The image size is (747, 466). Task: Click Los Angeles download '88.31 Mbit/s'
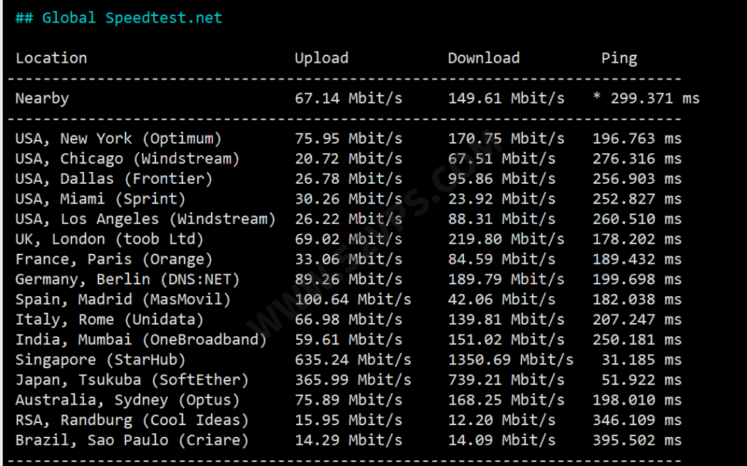pyautogui.click(x=502, y=219)
